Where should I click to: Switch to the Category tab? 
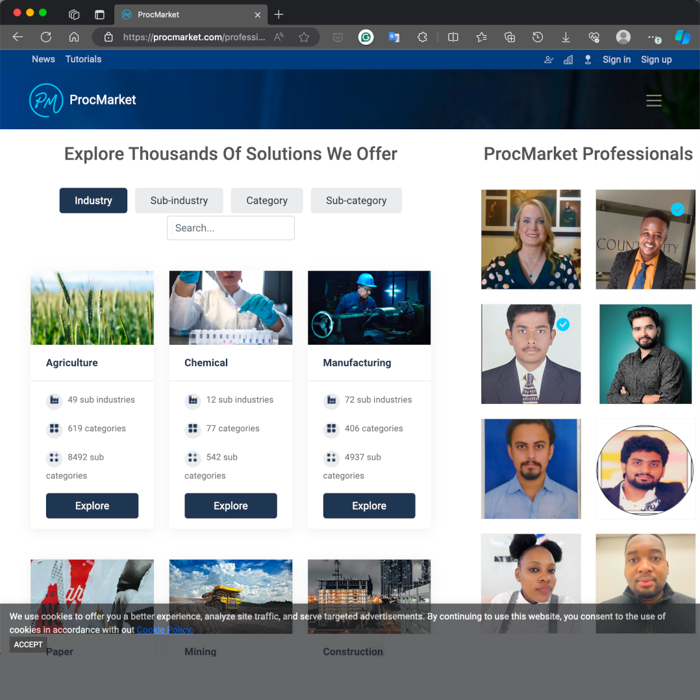[267, 201]
